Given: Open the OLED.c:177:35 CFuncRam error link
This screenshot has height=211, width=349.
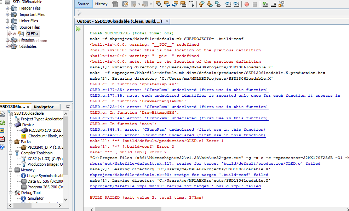Looking at the screenshot, I should [179, 90].
